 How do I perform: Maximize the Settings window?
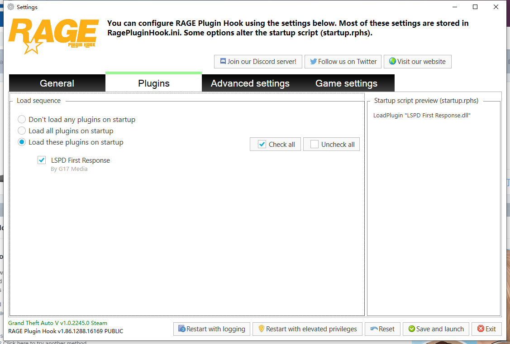coord(475,7)
